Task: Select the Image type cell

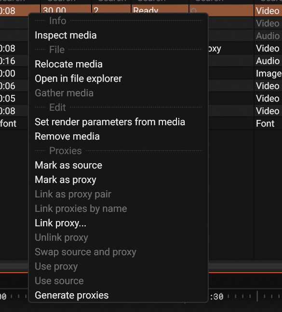Action: pos(268,74)
